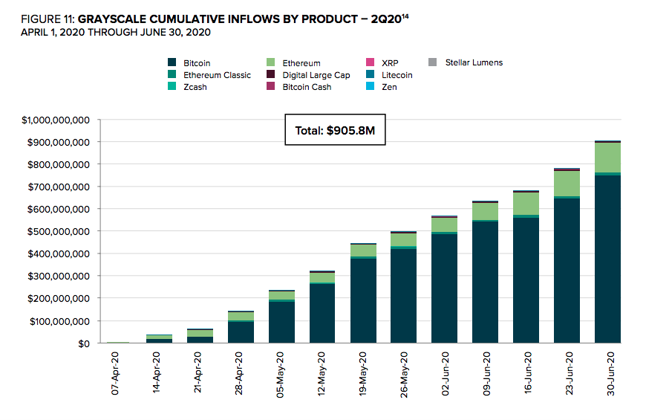Click the 28-Apr-20 date label
Viewport: 646px width, 420px height.
tap(239, 373)
